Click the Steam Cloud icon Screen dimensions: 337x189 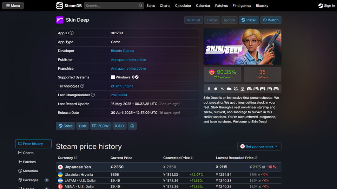[229, 89]
